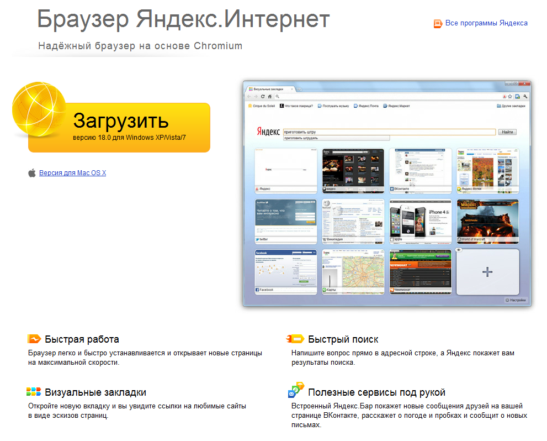Click the Надёжный браузер на основе Chromium subtitle
The width and height of the screenshot is (547, 441).
coord(140,46)
